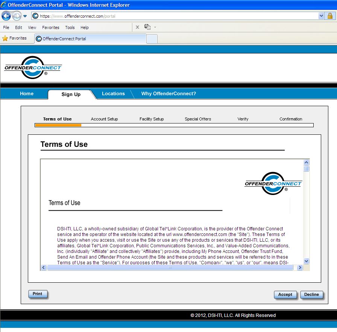Open the recent pages dropdown arrow
The height and width of the screenshot is (332, 337).
click(x=25, y=16)
